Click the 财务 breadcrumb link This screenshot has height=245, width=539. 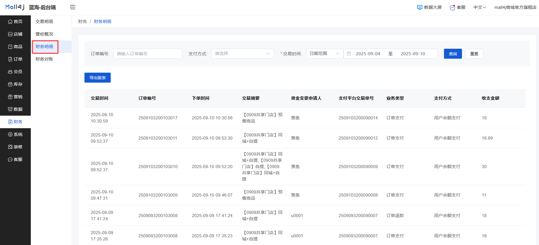[82, 22]
